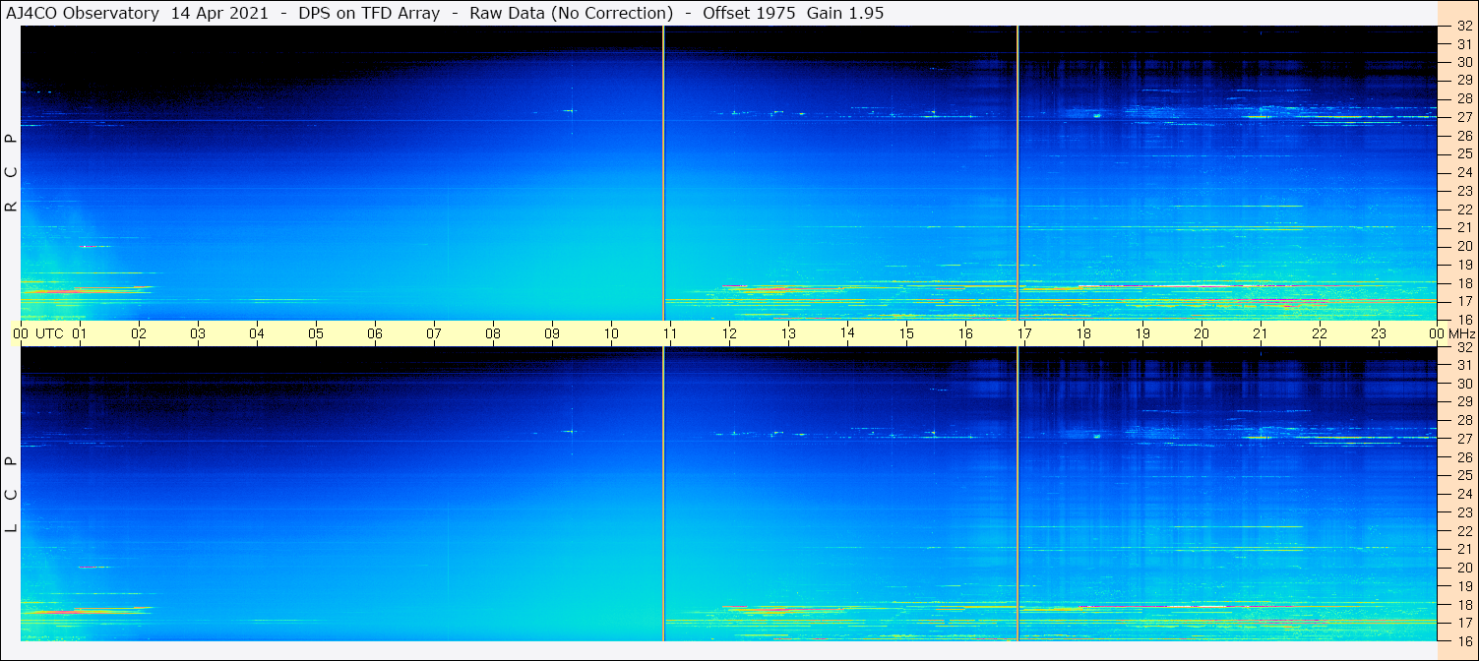Click the MHz unit label on time axis
The width and height of the screenshot is (1479, 661).
click(x=1462, y=333)
